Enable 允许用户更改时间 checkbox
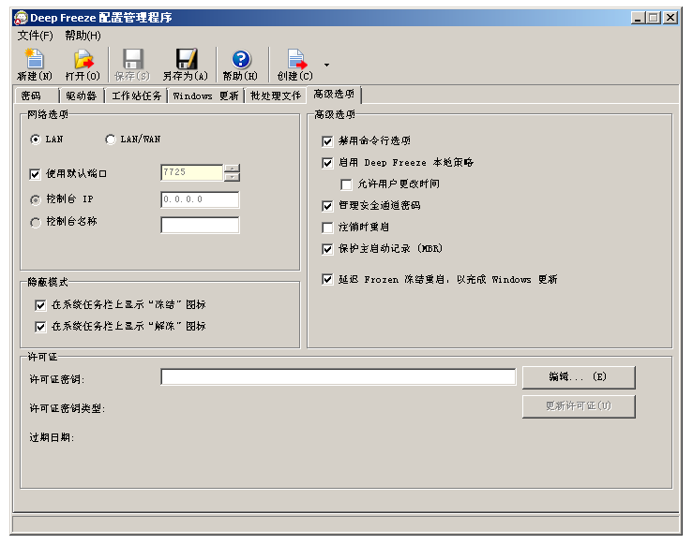Screen dimensions: 693x544 (x=346, y=184)
